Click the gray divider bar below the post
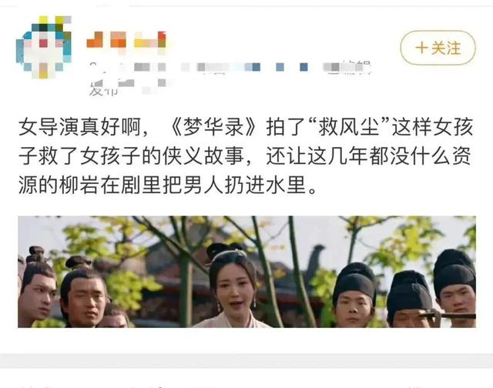Viewport: 493px width, 388px height. pos(246,360)
